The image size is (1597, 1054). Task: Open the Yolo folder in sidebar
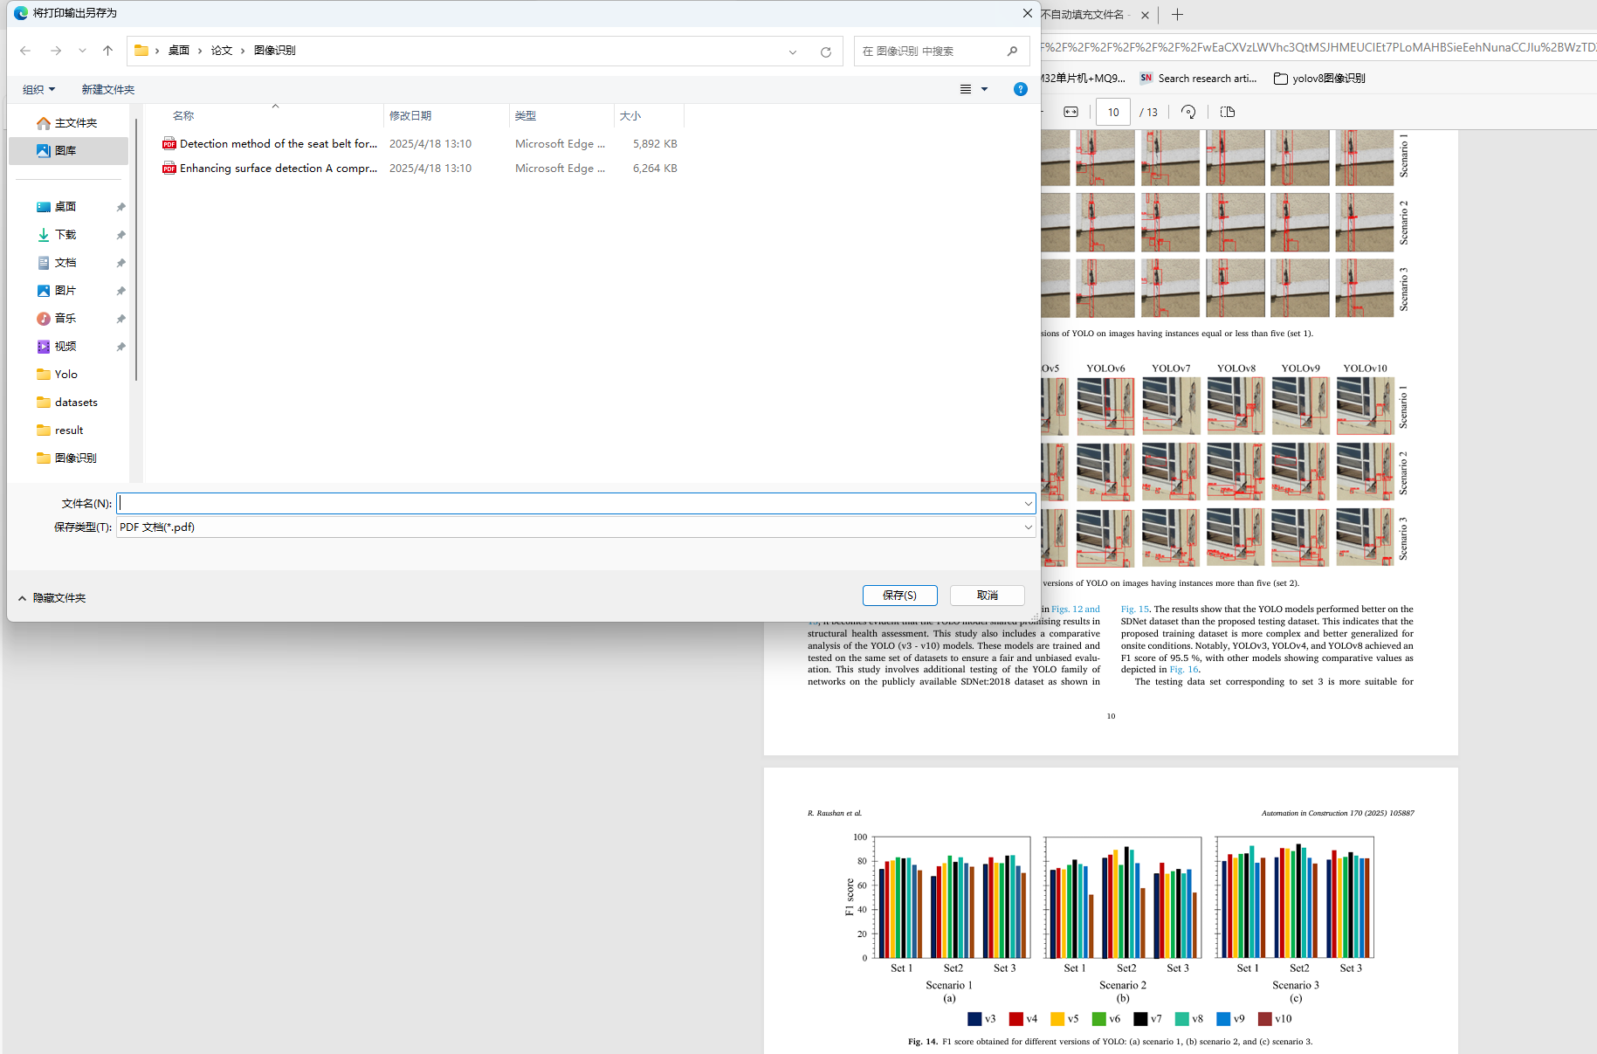(x=58, y=375)
